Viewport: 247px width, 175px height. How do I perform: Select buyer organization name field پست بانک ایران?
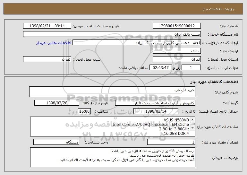point(112,34)
